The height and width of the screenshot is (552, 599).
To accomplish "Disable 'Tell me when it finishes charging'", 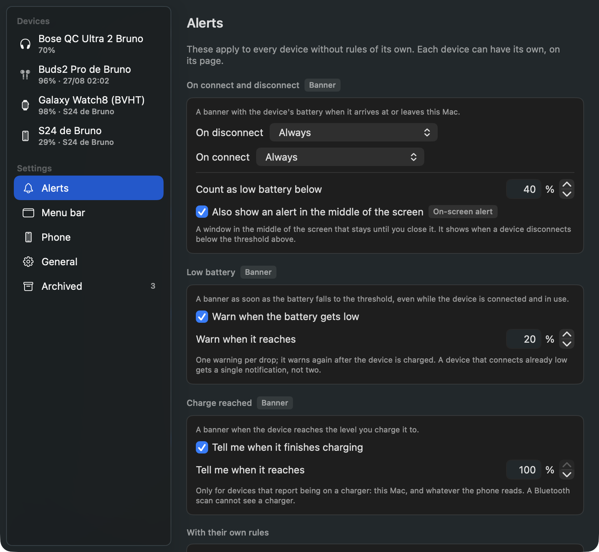I will (x=202, y=447).
